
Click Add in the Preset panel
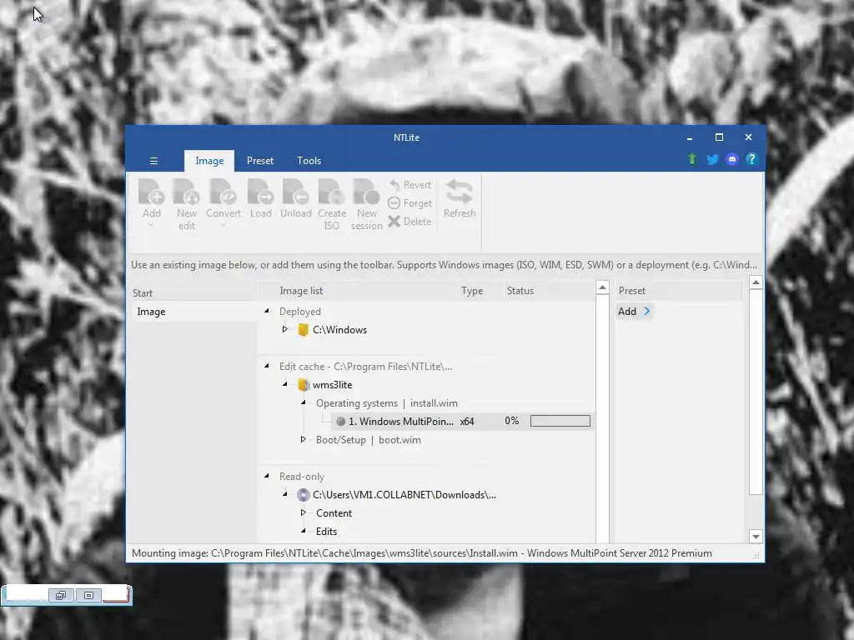pos(627,312)
